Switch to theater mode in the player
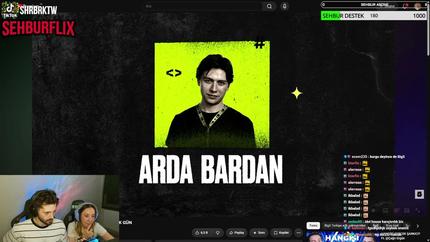 click(407, 210)
